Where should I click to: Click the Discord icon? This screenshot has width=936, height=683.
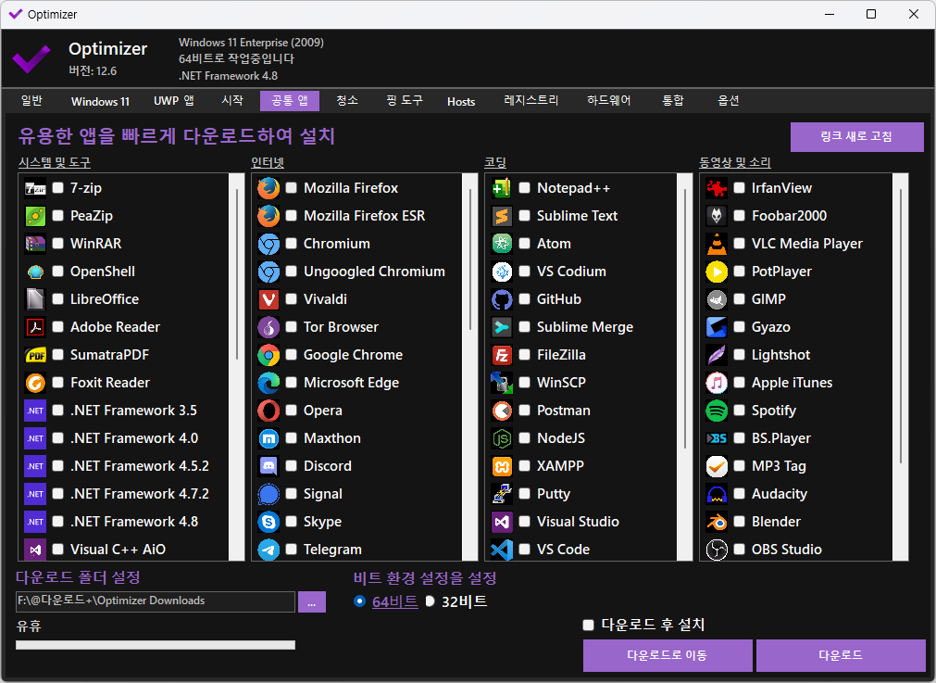(x=268, y=466)
